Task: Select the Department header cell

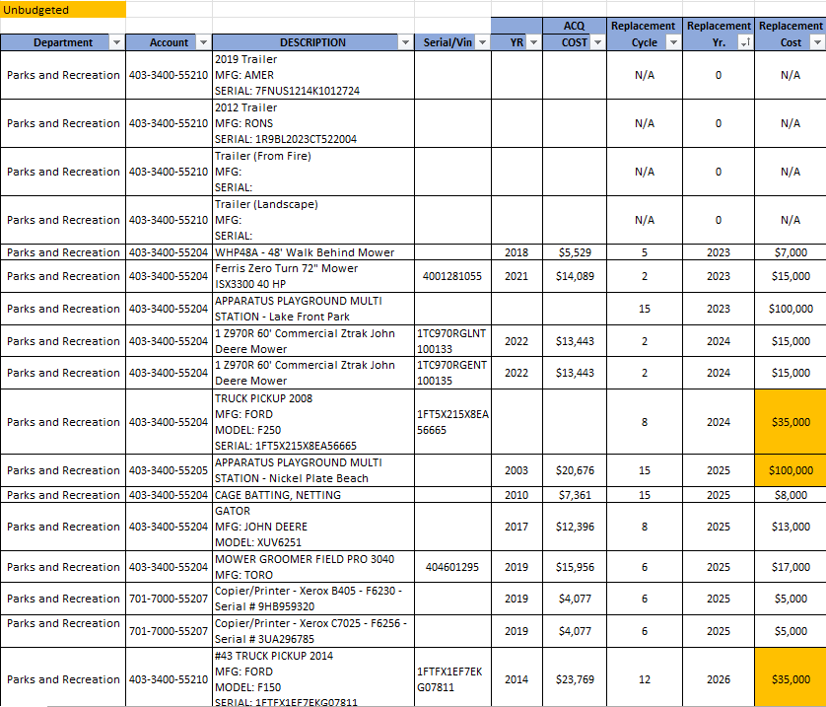Action: pyautogui.click(x=63, y=42)
